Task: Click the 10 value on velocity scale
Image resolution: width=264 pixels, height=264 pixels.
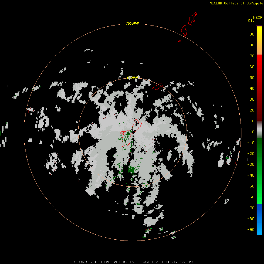Action: 252,121
